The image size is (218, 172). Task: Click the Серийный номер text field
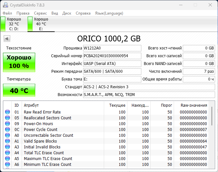click(112, 56)
